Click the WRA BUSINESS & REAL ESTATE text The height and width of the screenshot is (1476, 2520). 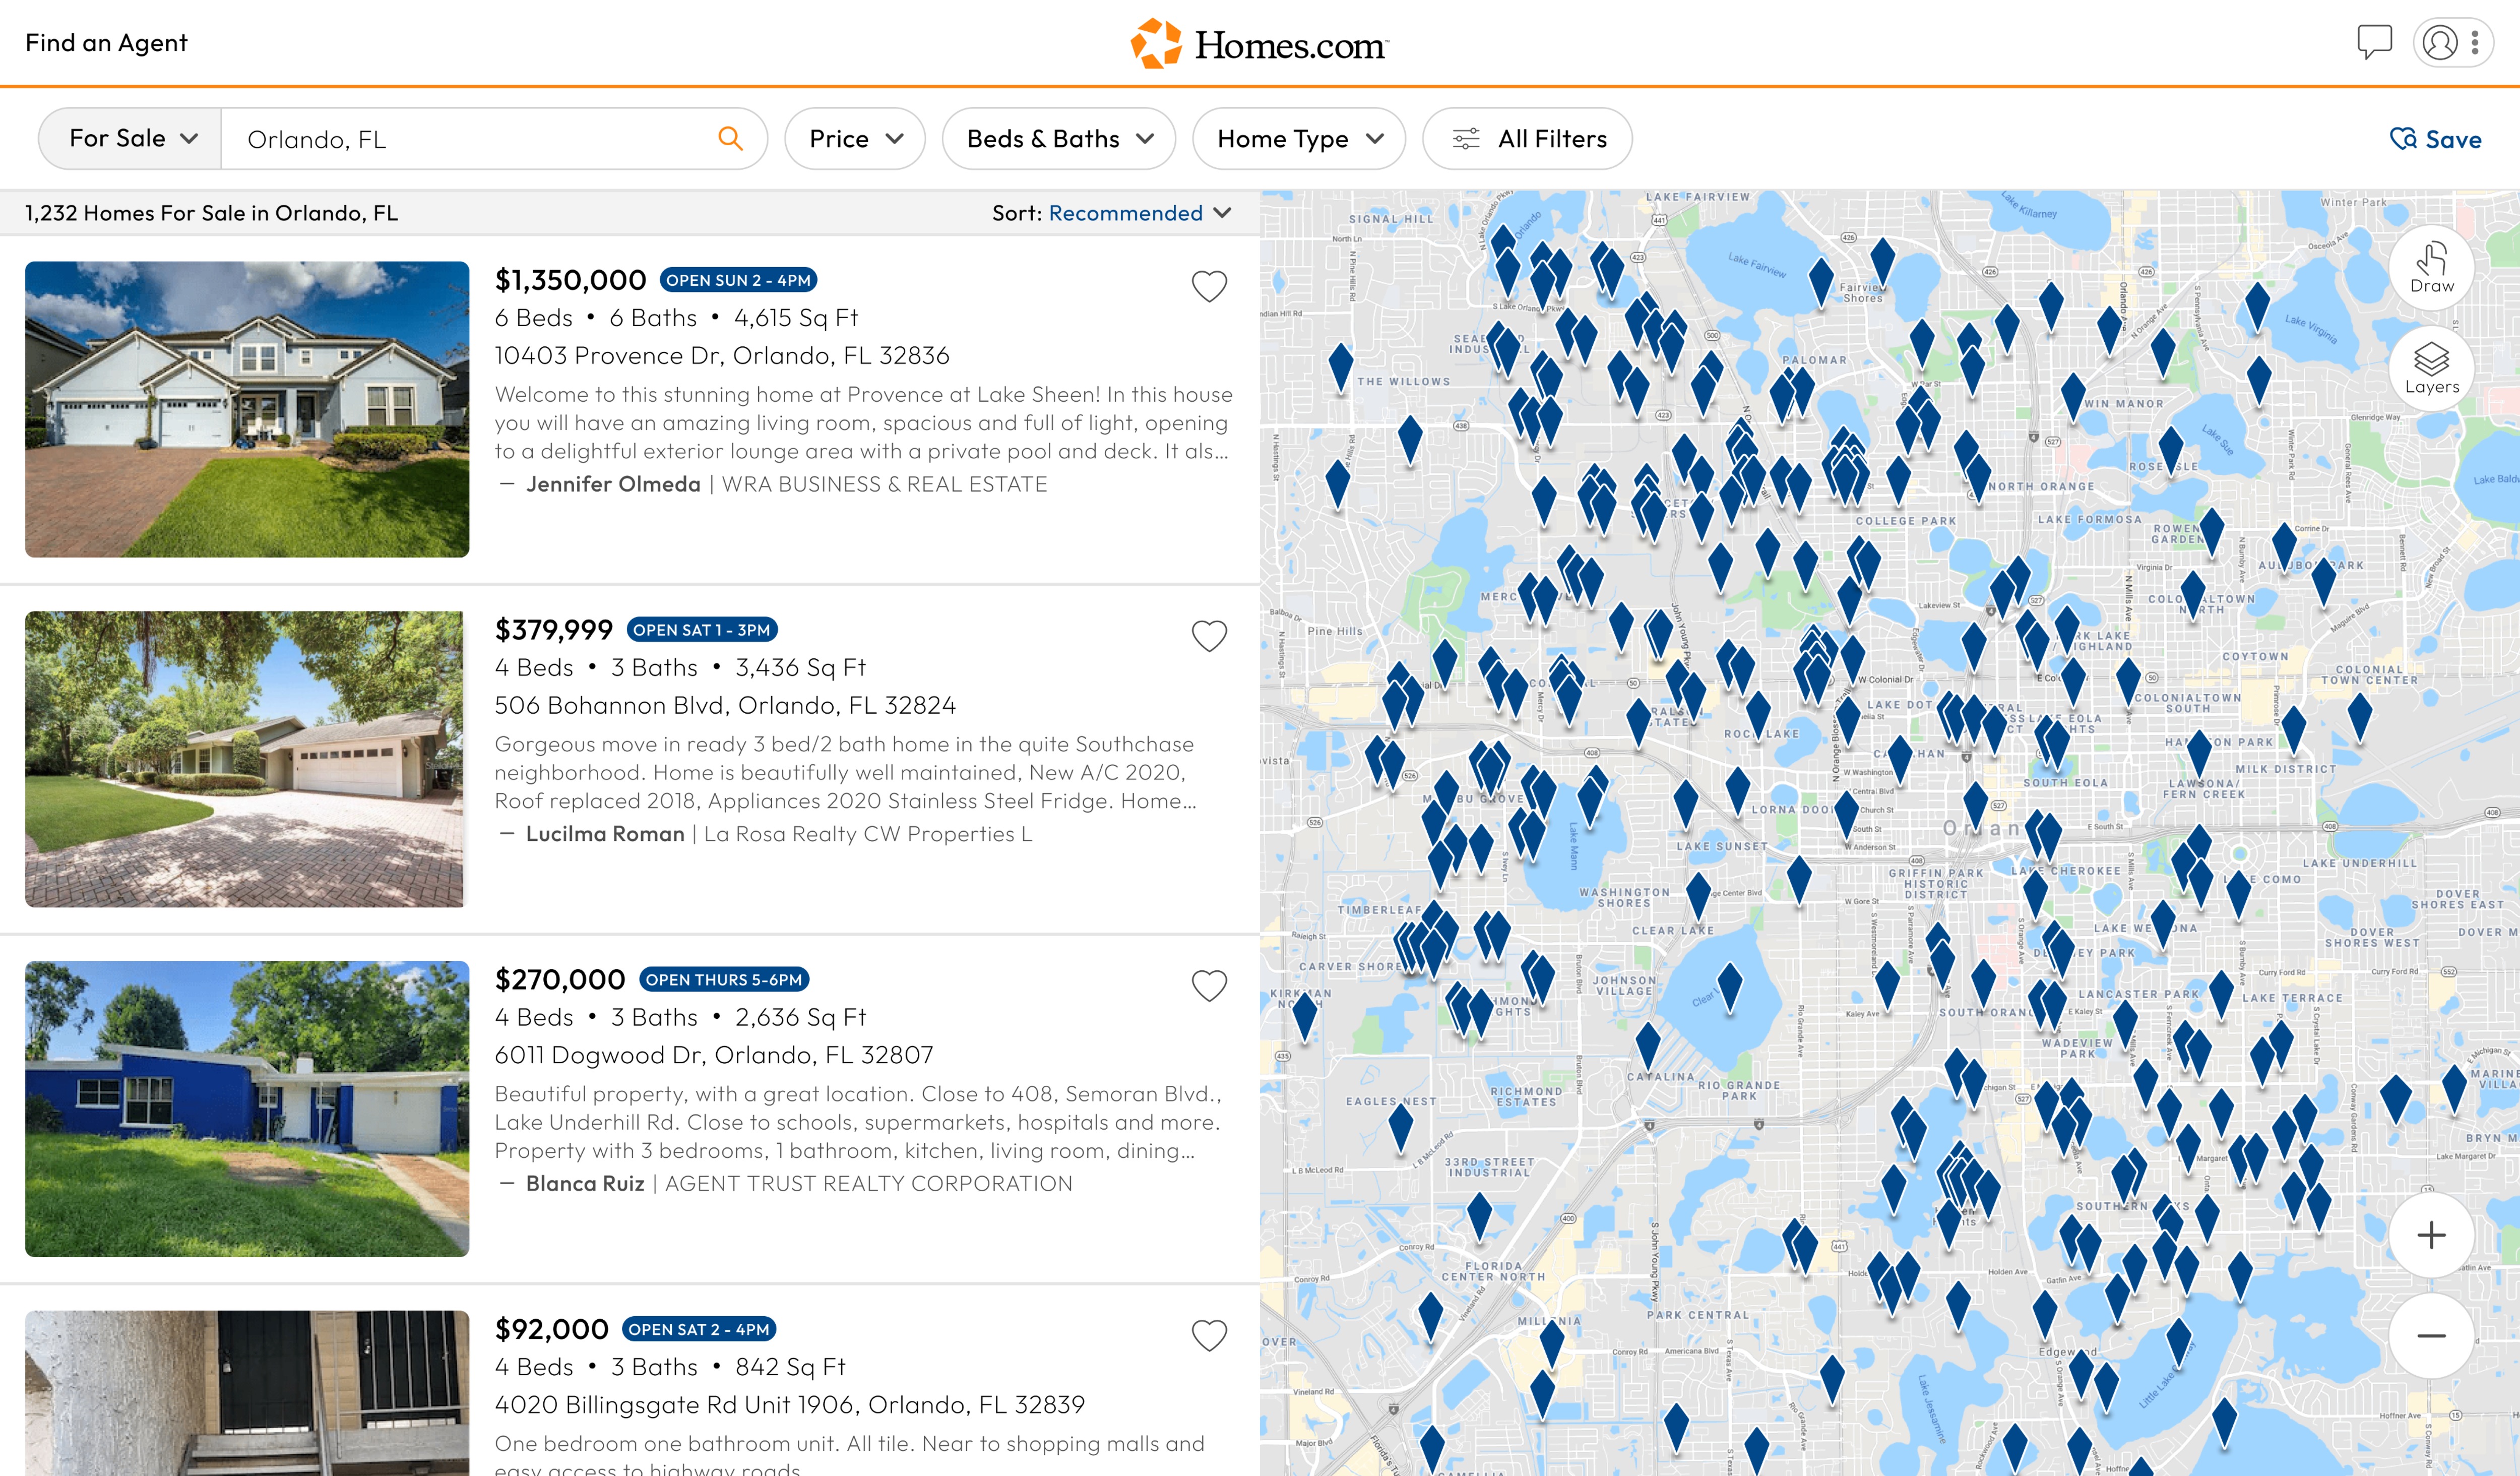tap(885, 484)
